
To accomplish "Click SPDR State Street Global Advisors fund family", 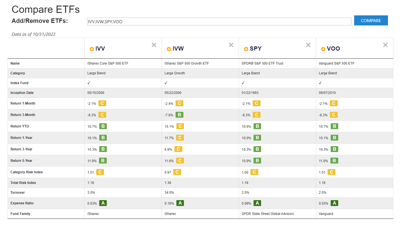I will pos(268,214).
